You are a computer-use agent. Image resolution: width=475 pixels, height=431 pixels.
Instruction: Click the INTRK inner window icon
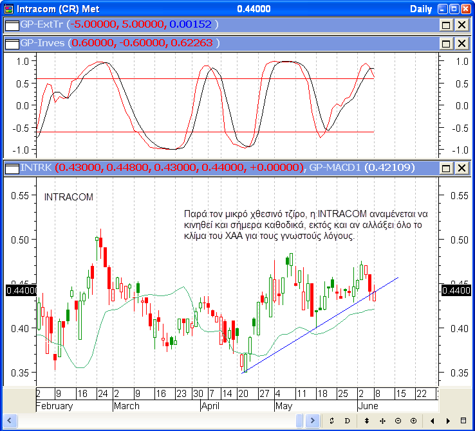[12, 168]
